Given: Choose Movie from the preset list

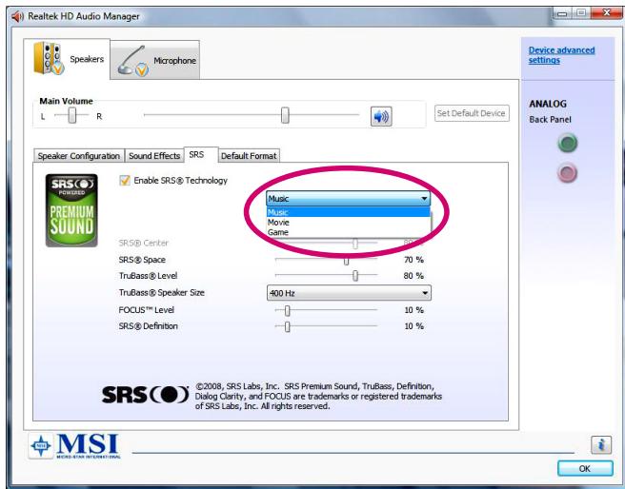Looking at the screenshot, I should pos(349,223).
